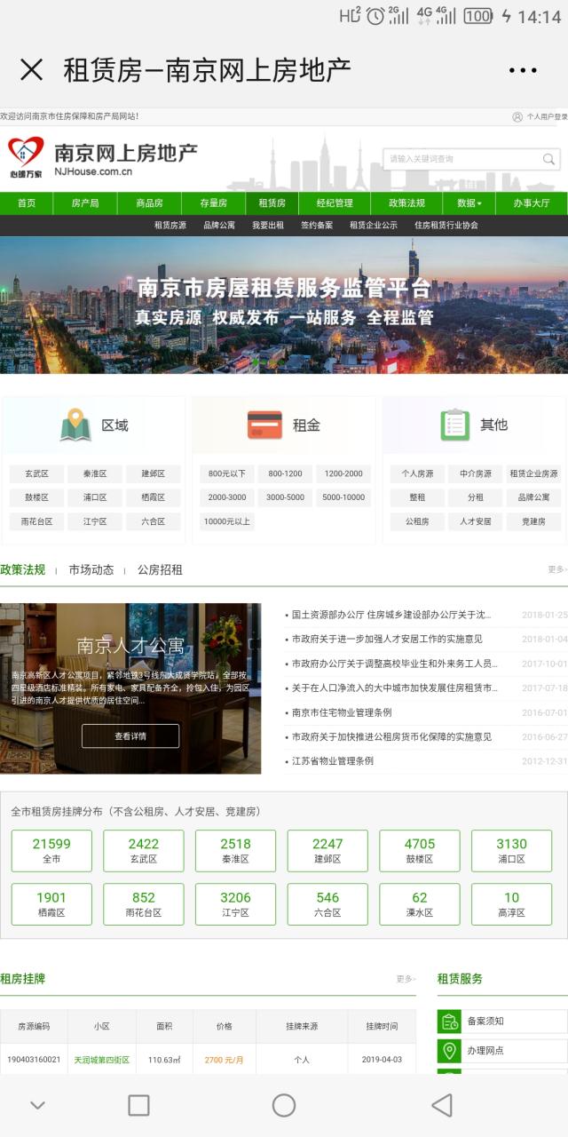Open 我要出租 submenu link
Screen dimensions: 568x1137
pos(268,226)
